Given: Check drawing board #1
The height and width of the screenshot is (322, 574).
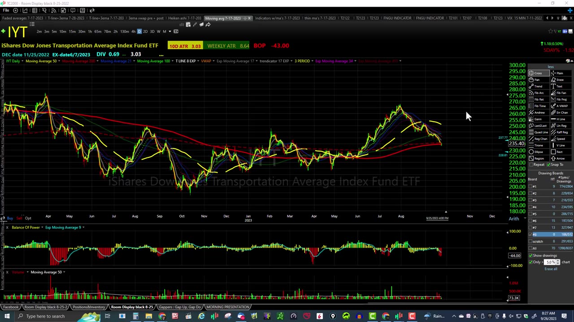Looking at the screenshot, I should (x=530, y=186).
